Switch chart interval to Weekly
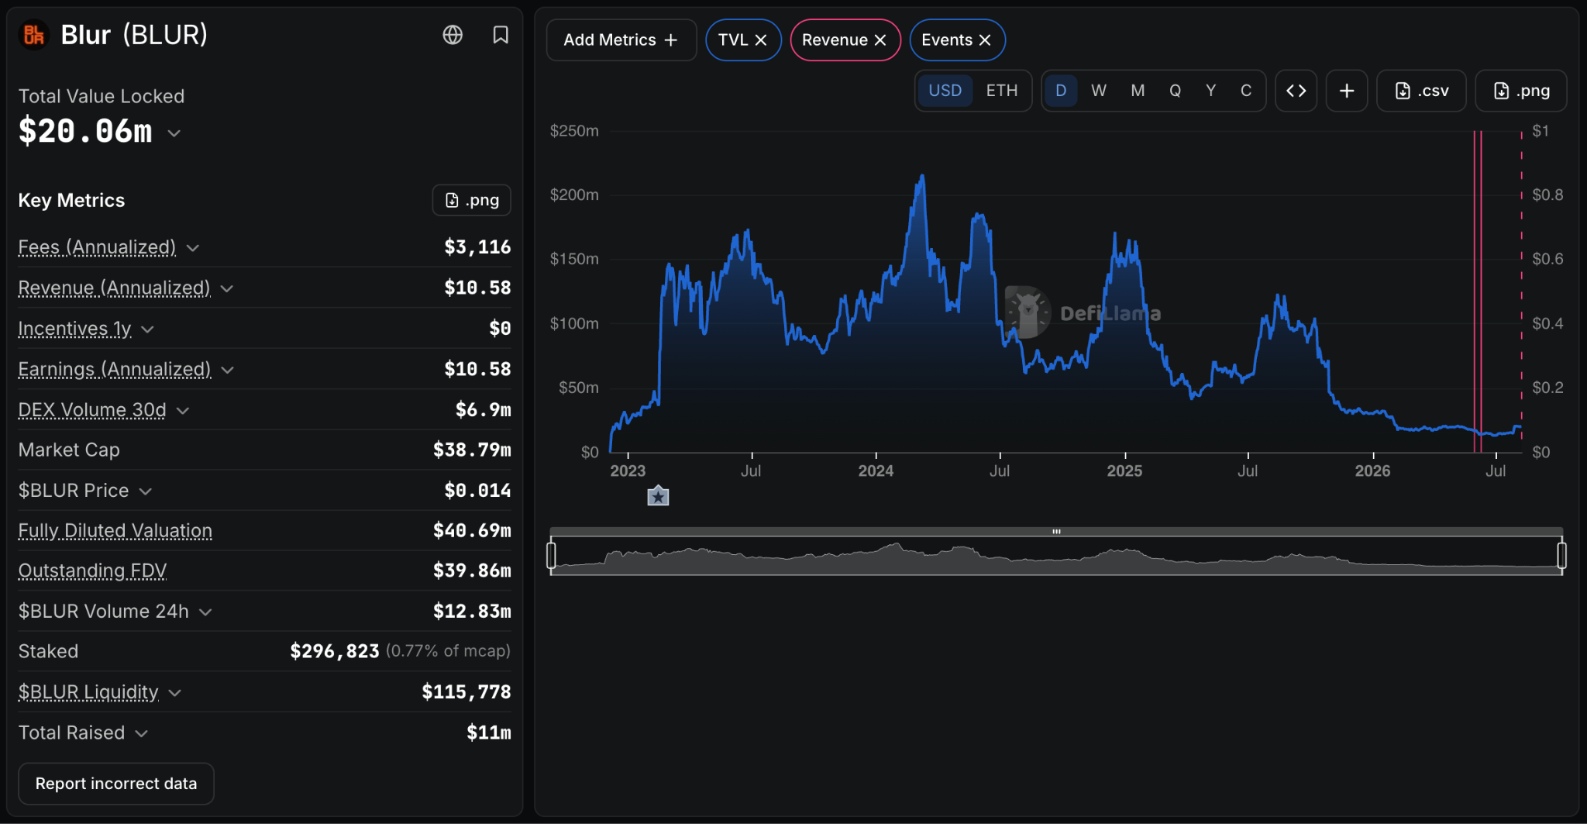Screen dimensions: 1587x824 coord(1098,91)
